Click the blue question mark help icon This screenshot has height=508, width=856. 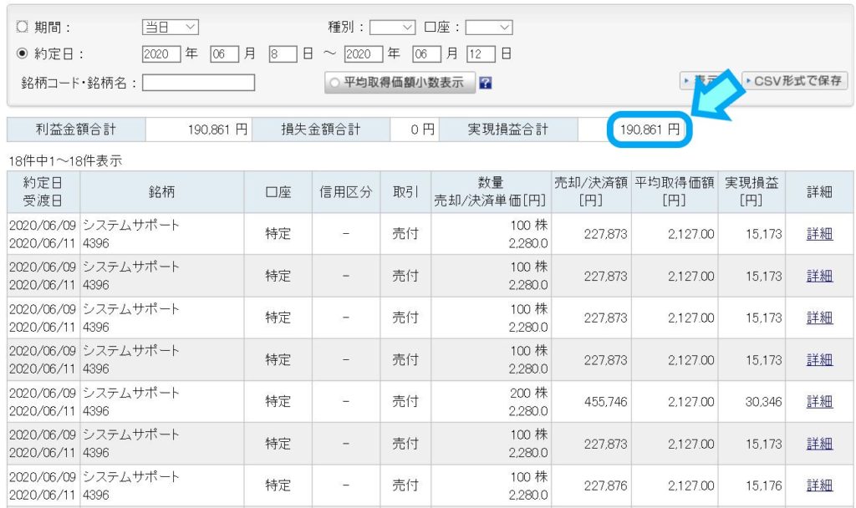click(486, 83)
